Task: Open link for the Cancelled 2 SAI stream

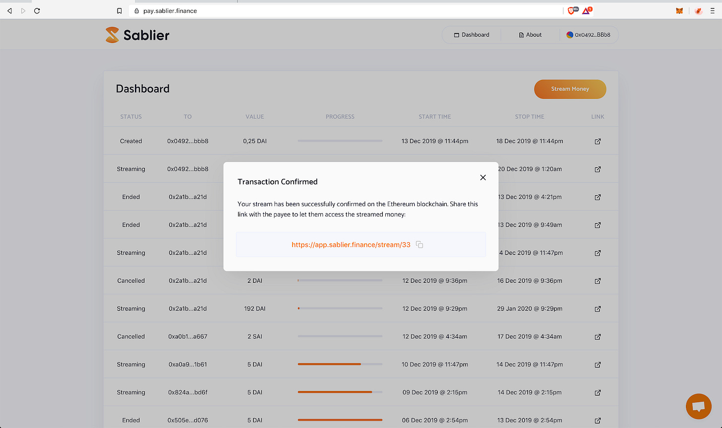Action: (x=598, y=336)
